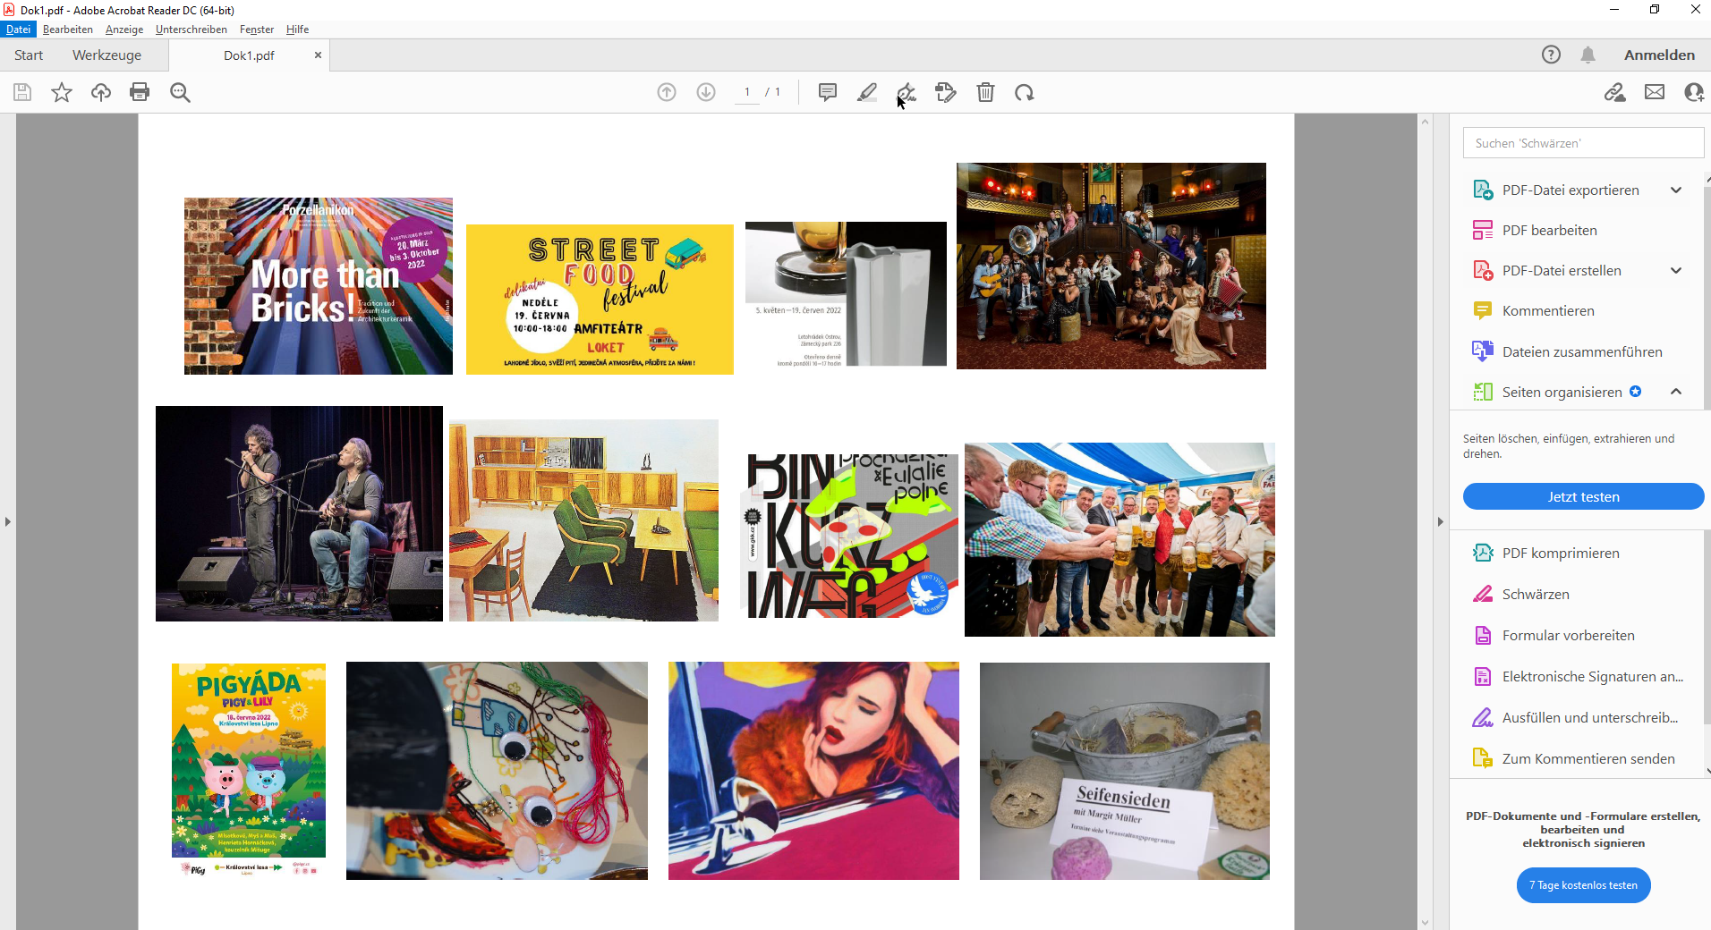Switch to the Werkzeuge tab

[106, 55]
